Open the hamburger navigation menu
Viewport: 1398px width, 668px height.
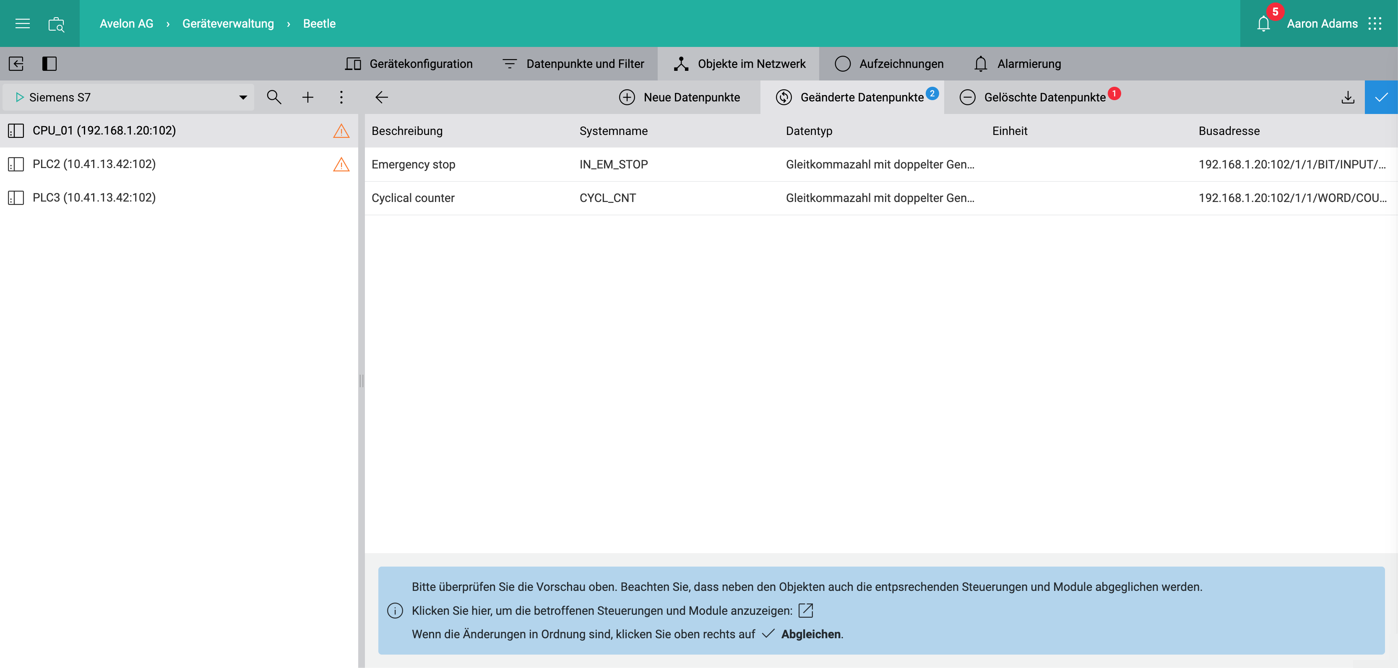[22, 23]
